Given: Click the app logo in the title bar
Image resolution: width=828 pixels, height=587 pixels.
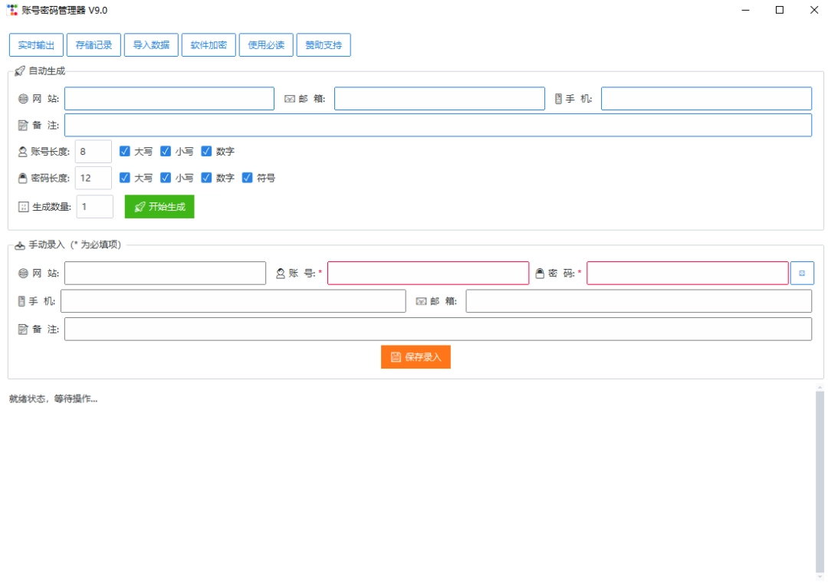Looking at the screenshot, I should tap(12, 10).
